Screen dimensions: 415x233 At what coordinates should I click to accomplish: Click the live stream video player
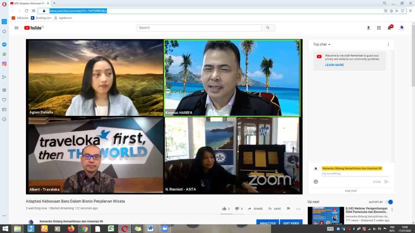[x=164, y=117]
